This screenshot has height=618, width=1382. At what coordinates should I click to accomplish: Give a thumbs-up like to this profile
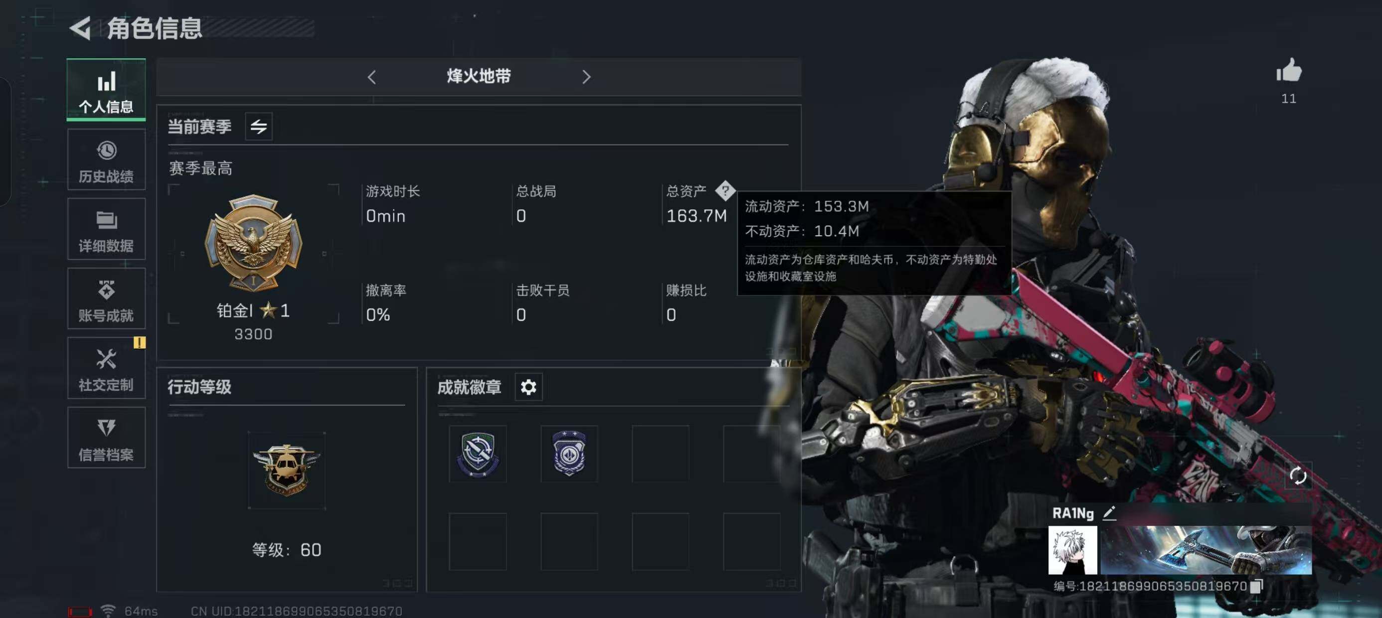(x=1288, y=70)
